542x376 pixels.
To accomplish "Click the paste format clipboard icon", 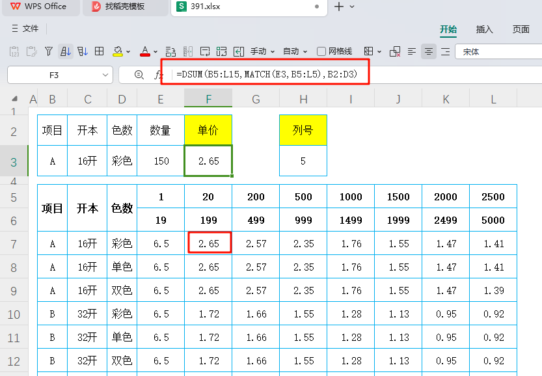I will (31, 51).
